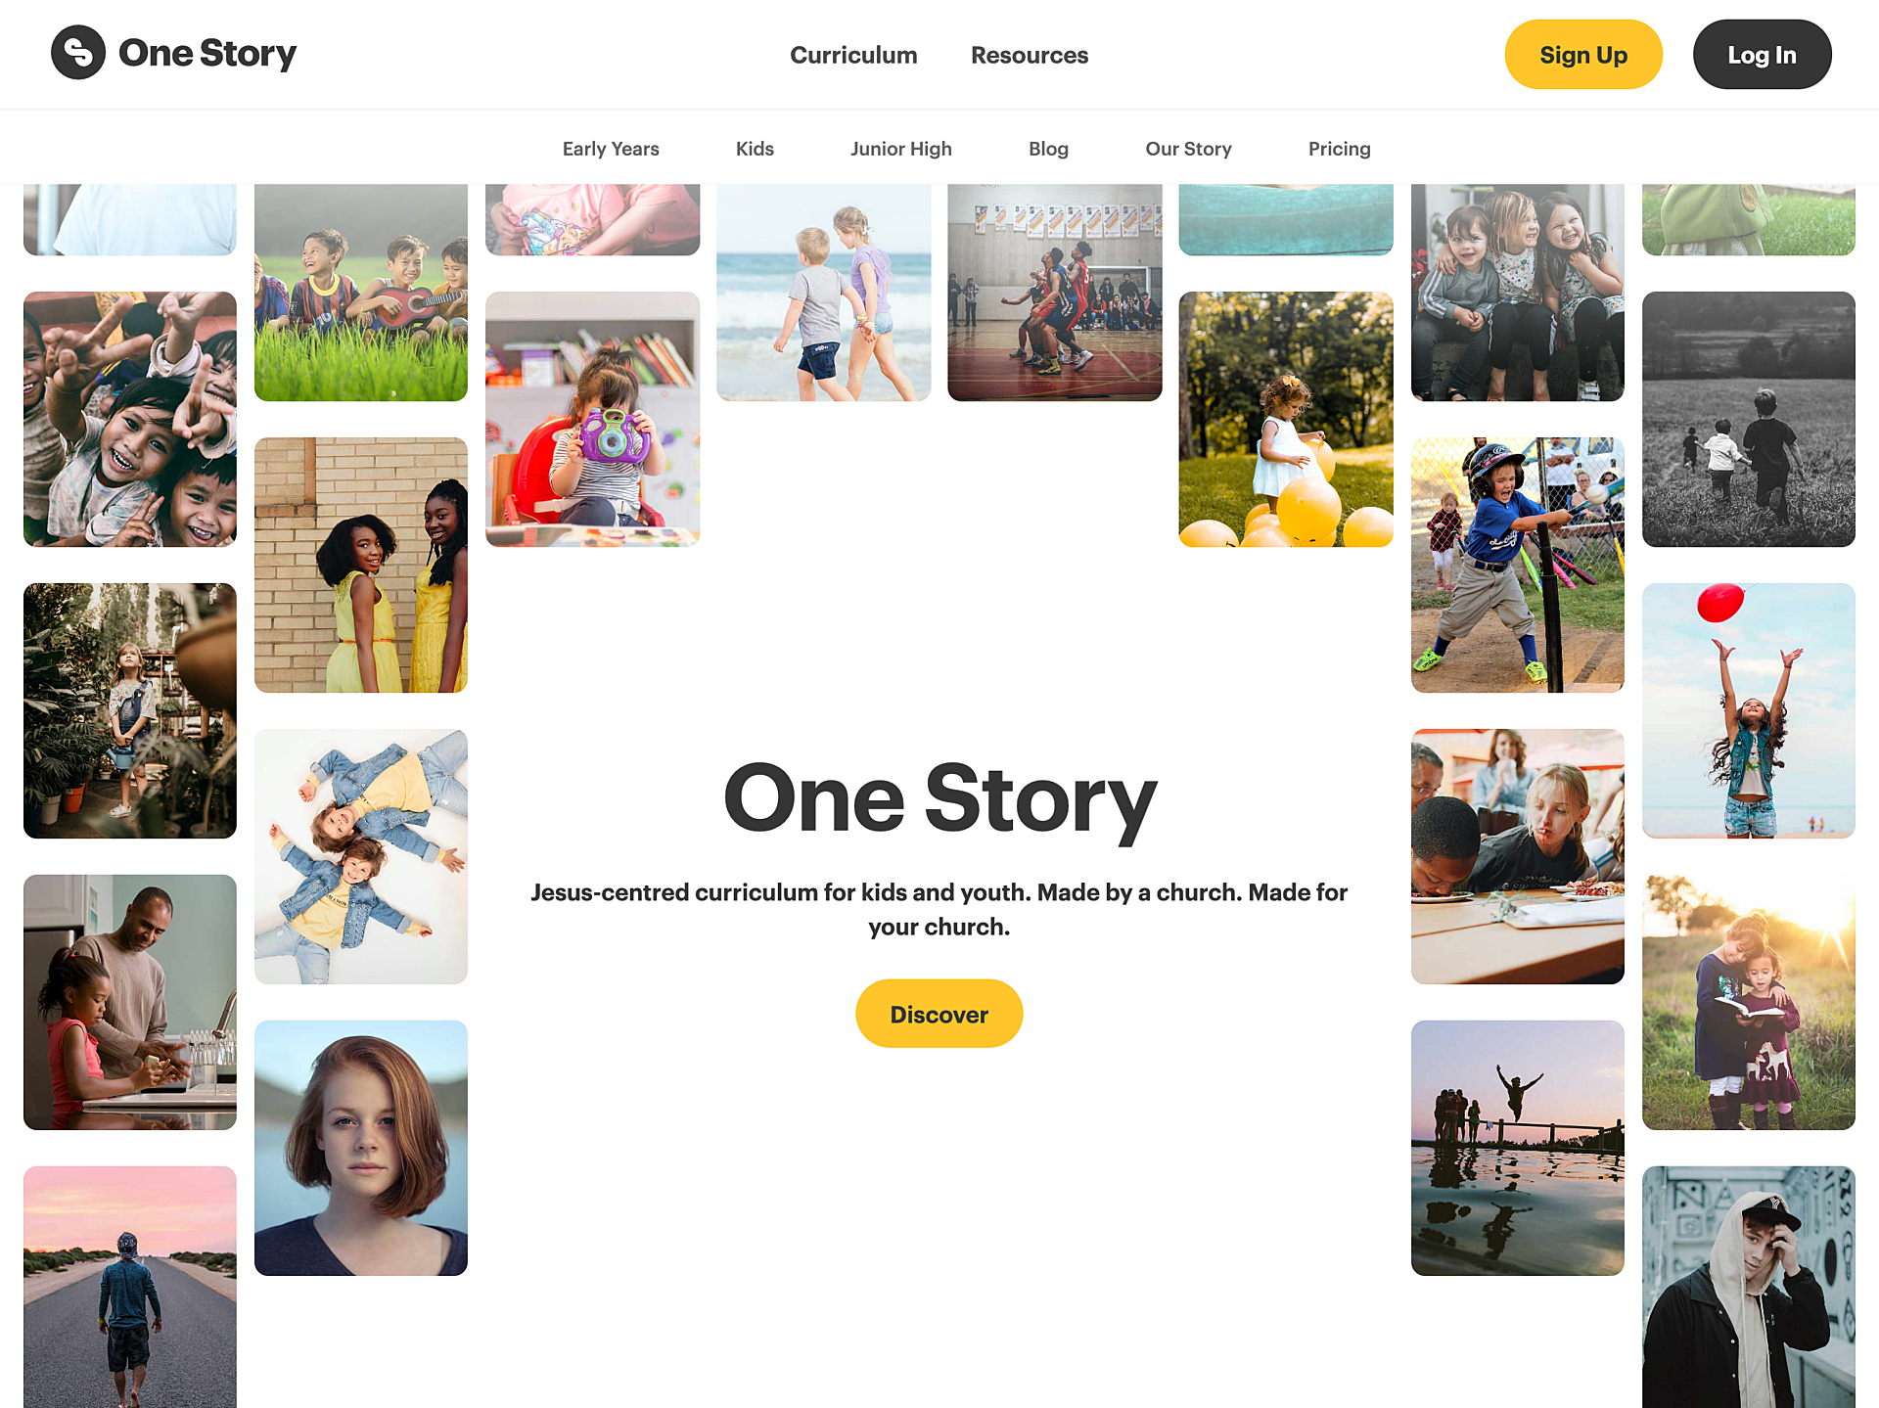Image resolution: width=1879 pixels, height=1408 pixels.
Task: Click the yellow Sign Up button
Action: (1583, 55)
